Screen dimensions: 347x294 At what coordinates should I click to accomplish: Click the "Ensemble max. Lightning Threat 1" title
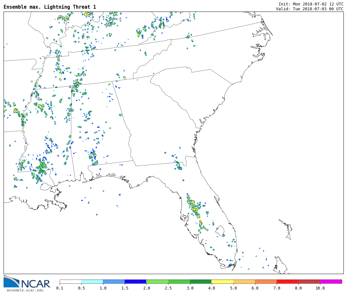pos(50,7)
